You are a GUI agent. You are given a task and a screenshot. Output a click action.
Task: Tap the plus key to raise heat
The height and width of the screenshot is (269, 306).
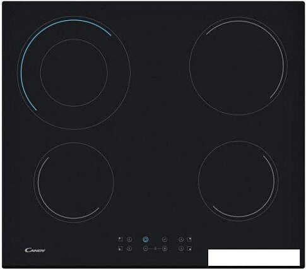click(165, 249)
